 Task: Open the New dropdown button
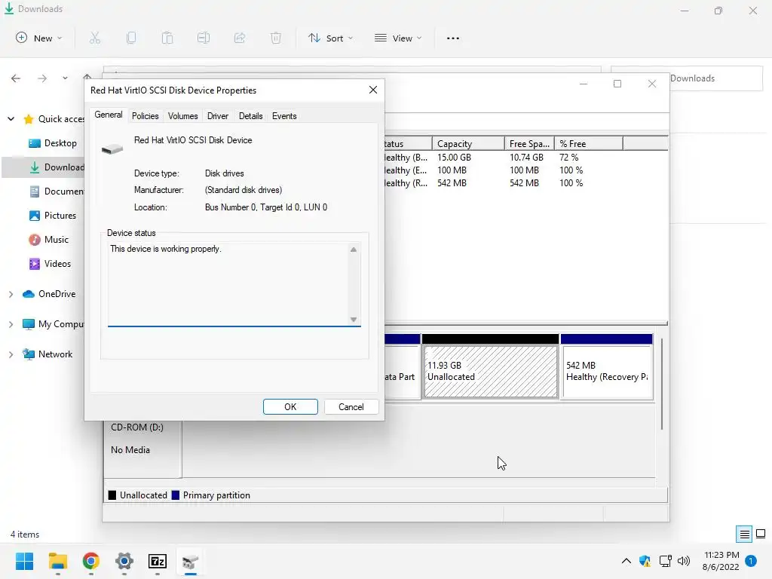[x=39, y=38]
